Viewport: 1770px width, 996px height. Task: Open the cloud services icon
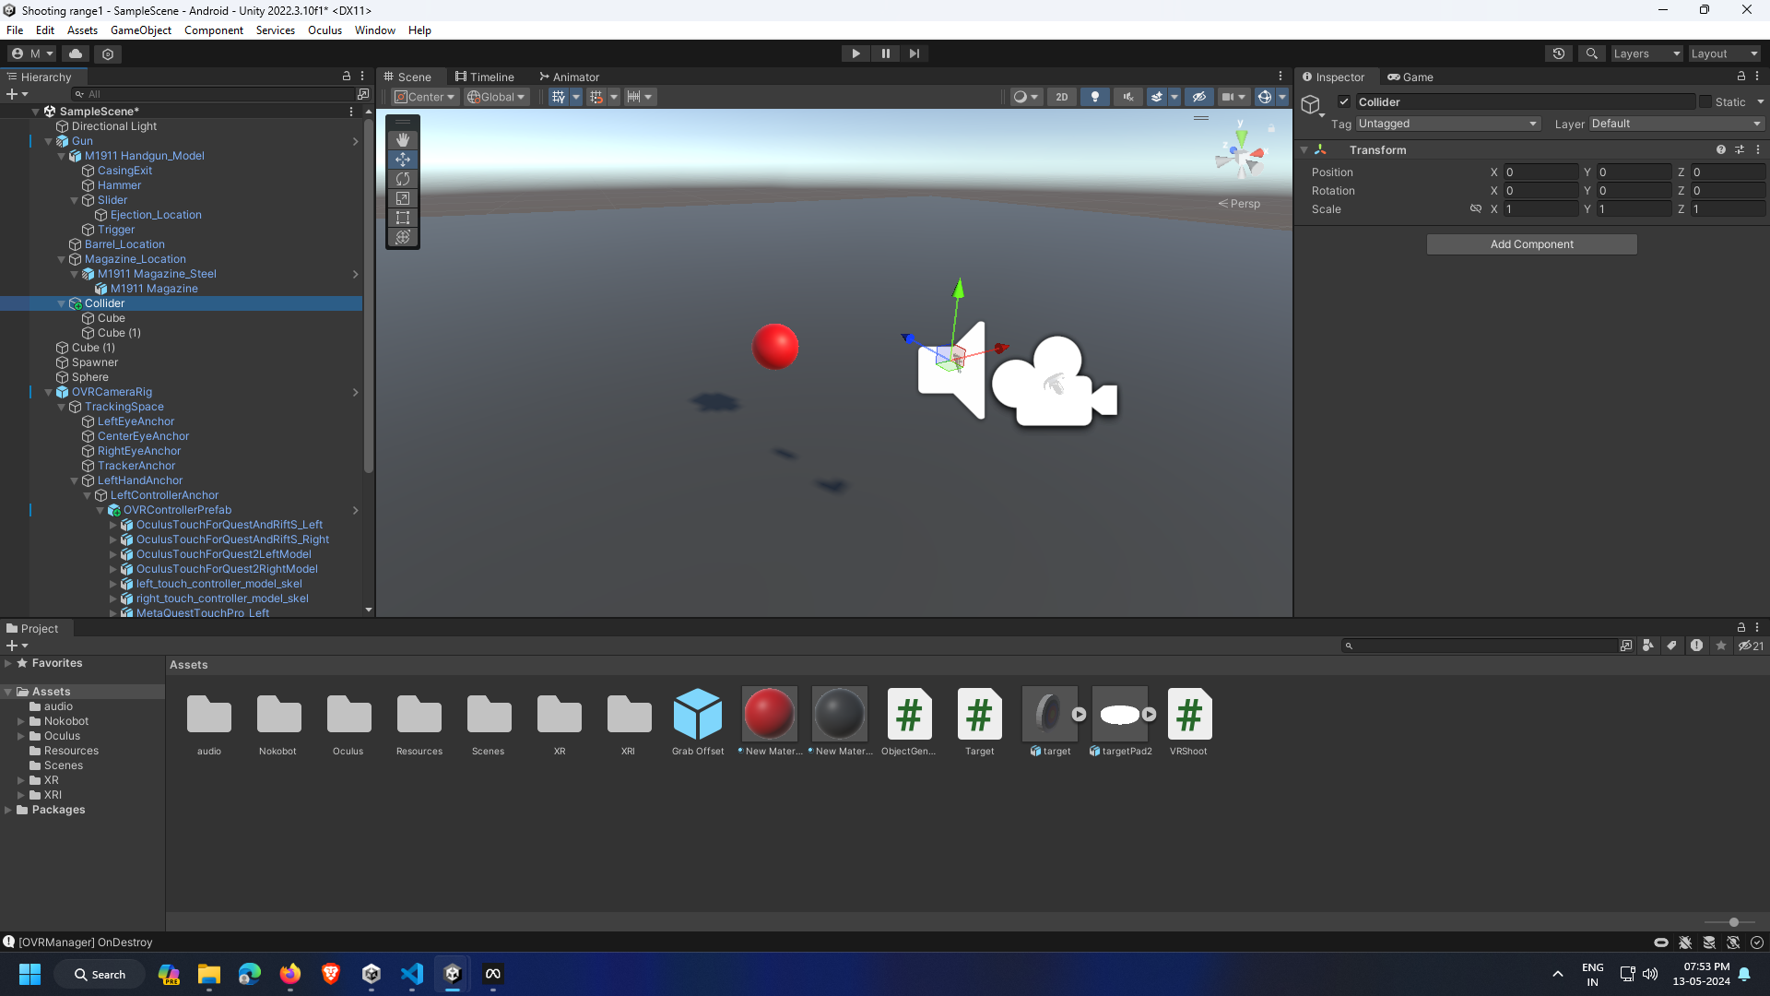coord(76,53)
